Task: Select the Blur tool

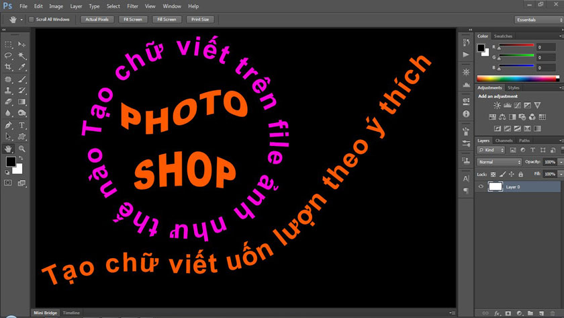Action: (8, 113)
